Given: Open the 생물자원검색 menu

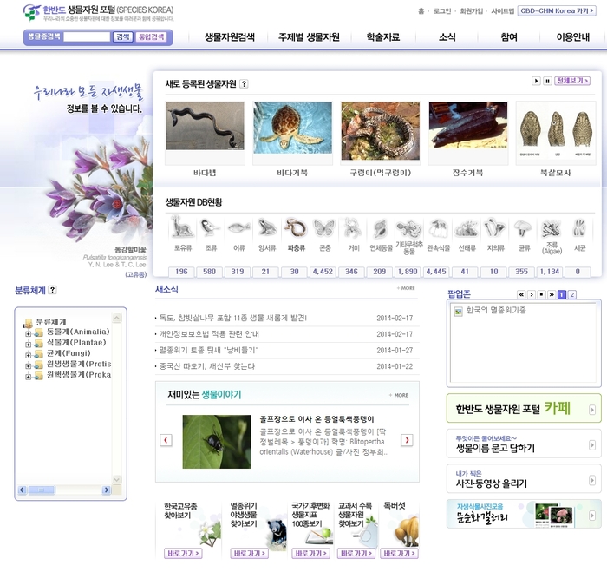Looking at the screenshot, I should tap(230, 37).
